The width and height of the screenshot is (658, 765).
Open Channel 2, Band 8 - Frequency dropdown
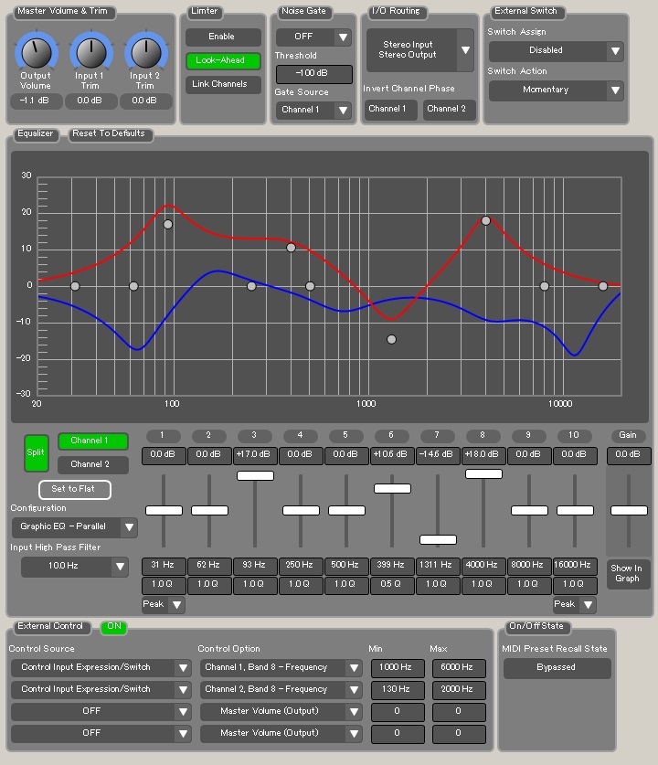pyautogui.click(x=281, y=690)
